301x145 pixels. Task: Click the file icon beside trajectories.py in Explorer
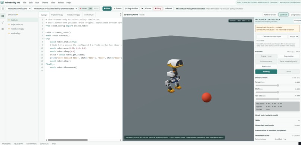tap(9, 25)
